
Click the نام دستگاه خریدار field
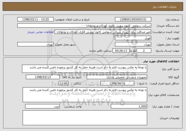tap(84, 25)
